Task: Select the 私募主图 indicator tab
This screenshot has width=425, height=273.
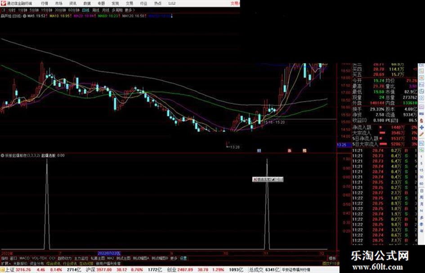Action: pyautogui.click(x=98, y=258)
